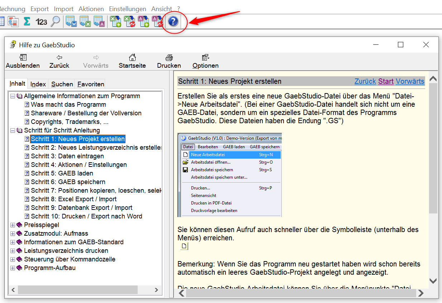Screen dimensions: 442x303
Task: Open the Optionen dropdown in help toolbar
Action: 205,61
